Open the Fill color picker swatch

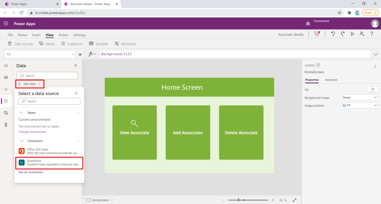tap(372, 90)
